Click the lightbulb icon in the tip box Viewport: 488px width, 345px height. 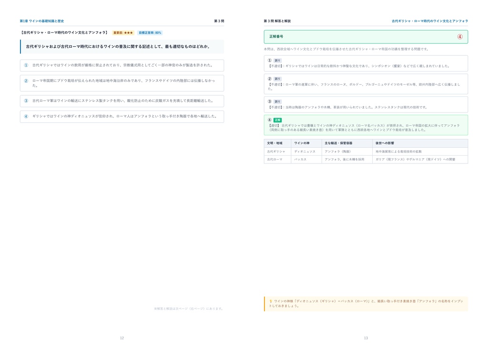(271, 301)
